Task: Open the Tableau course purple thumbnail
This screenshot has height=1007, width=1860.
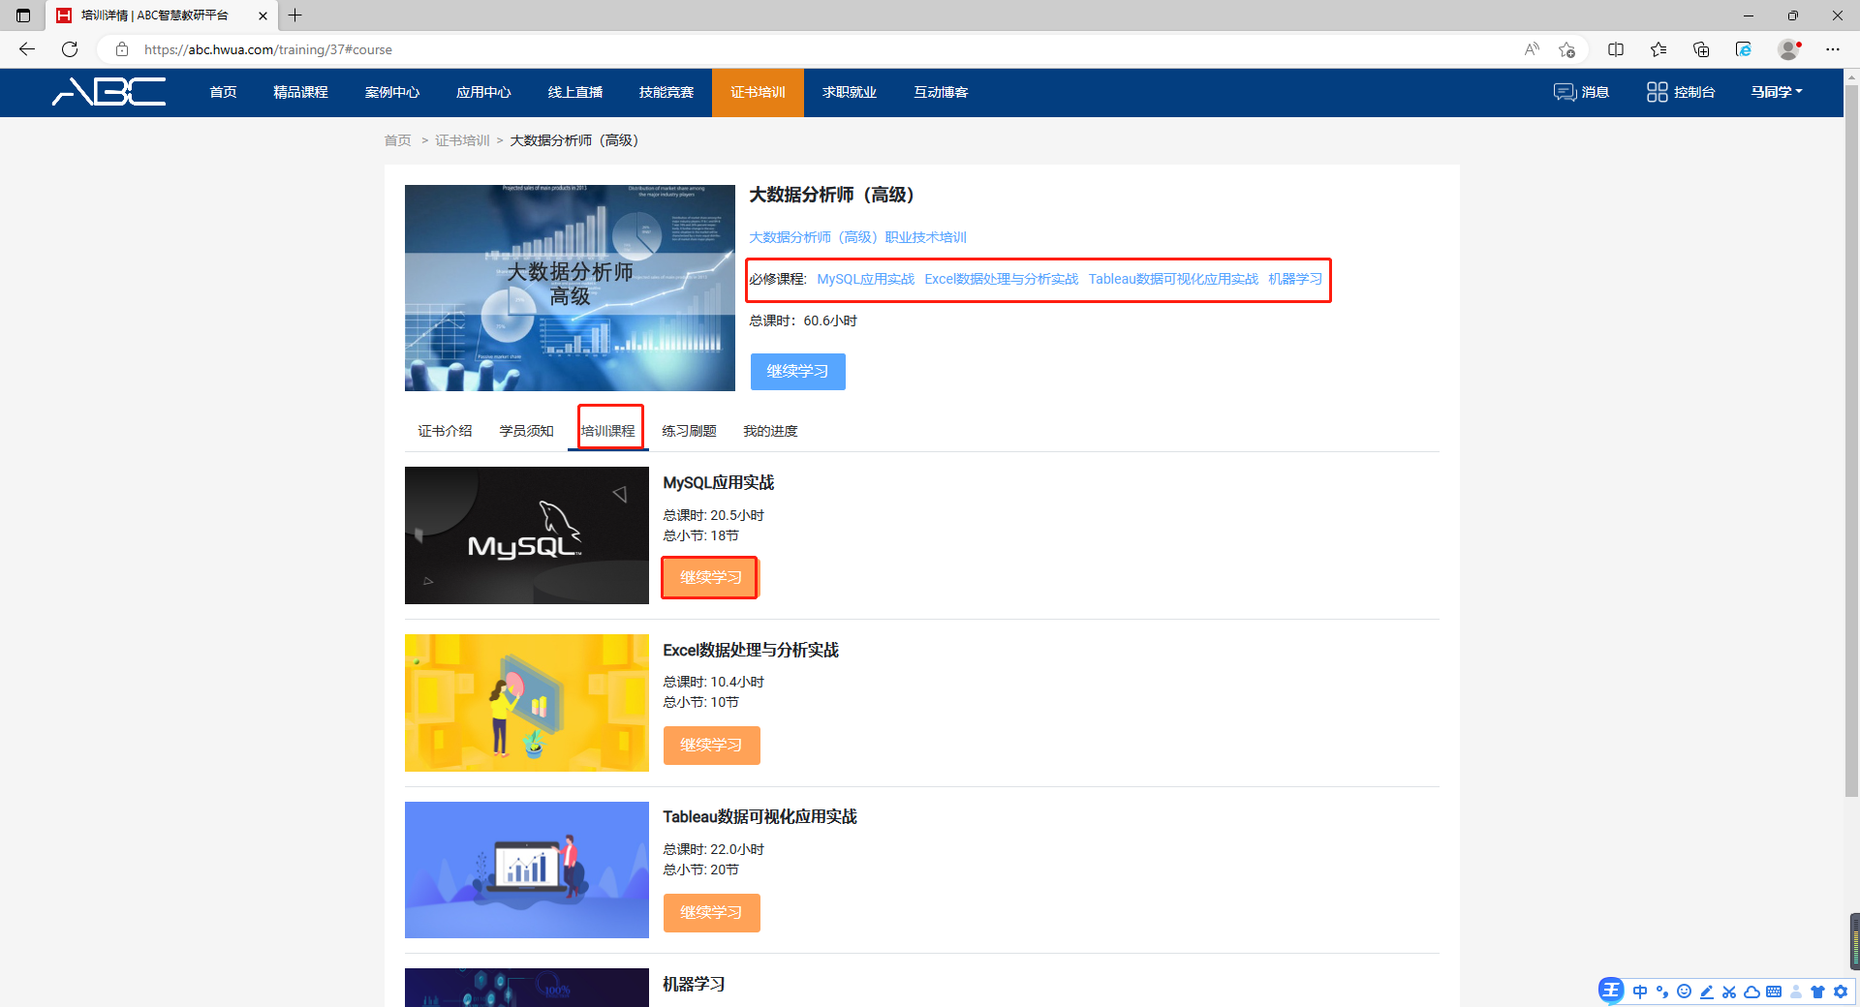Action: point(527,870)
